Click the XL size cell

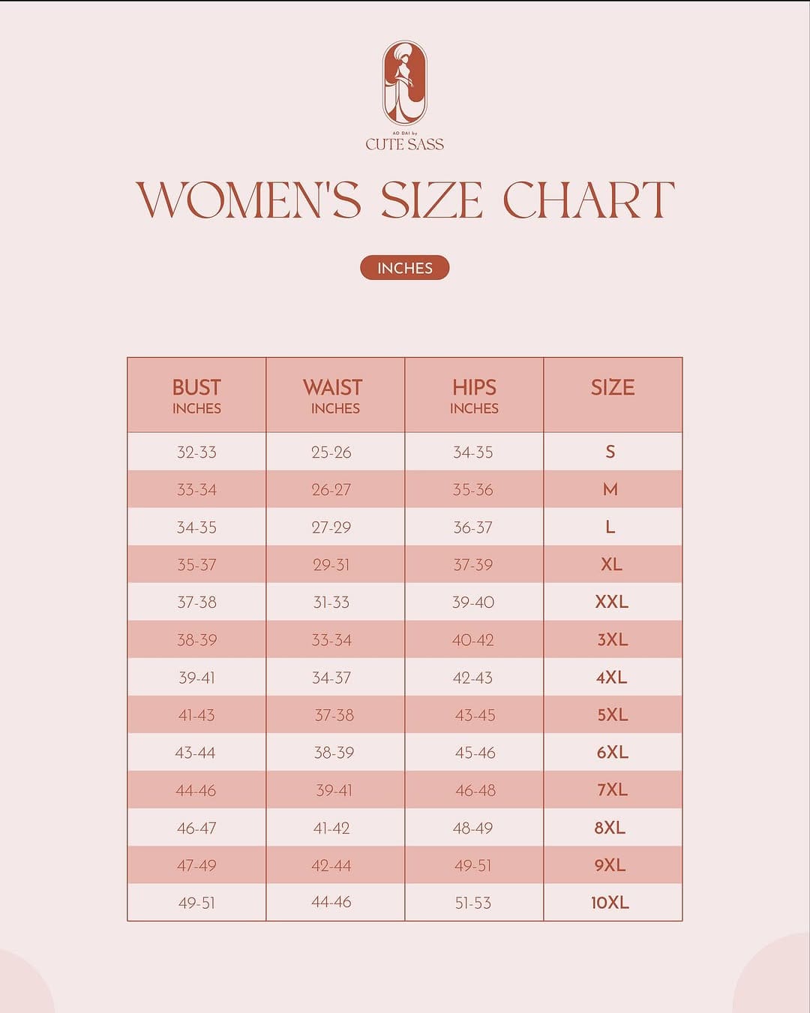613,564
